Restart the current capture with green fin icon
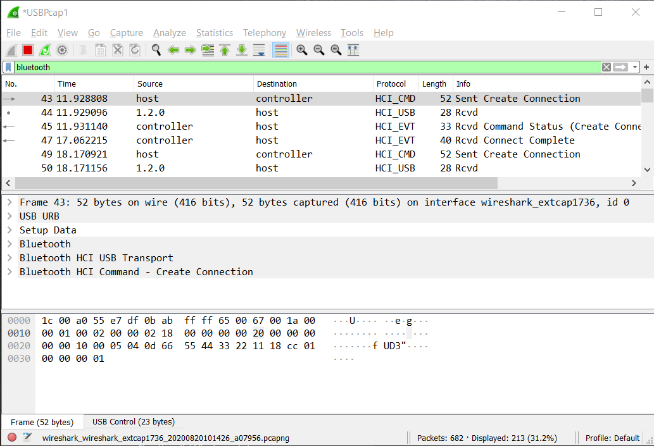Image resolution: width=654 pixels, height=446 pixels. click(44, 51)
